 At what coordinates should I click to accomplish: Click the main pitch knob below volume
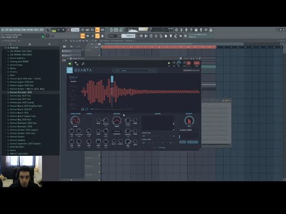click(x=48, y=36)
